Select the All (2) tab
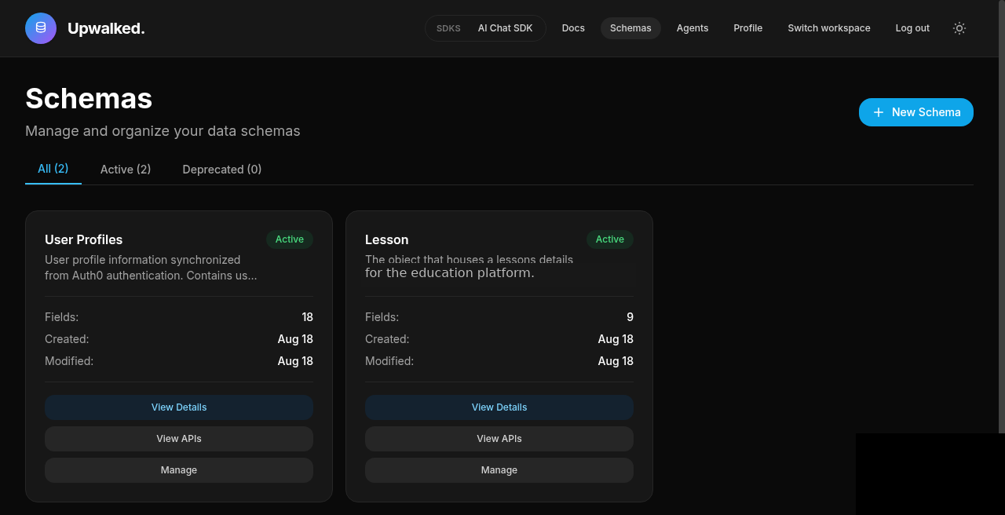The height and width of the screenshot is (515, 1005). tap(53, 169)
